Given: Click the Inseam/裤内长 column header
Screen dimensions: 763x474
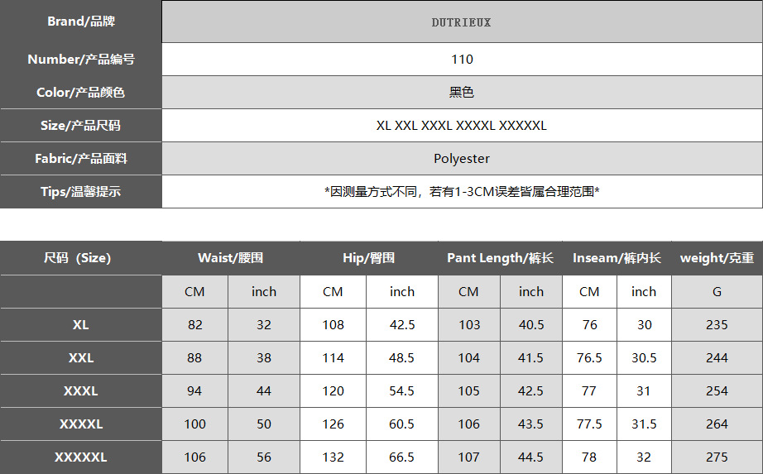Looking at the screenshot, I should pos(617,258).
